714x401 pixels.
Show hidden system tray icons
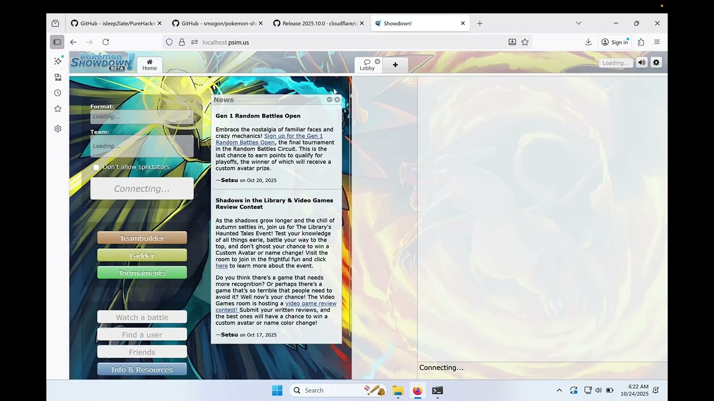click(x=559, y=390)
